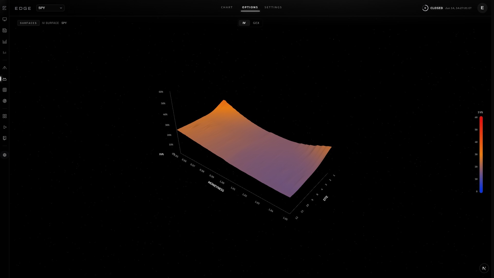Click the IV% color scale bar
The image size is (494, 278).
481,154
